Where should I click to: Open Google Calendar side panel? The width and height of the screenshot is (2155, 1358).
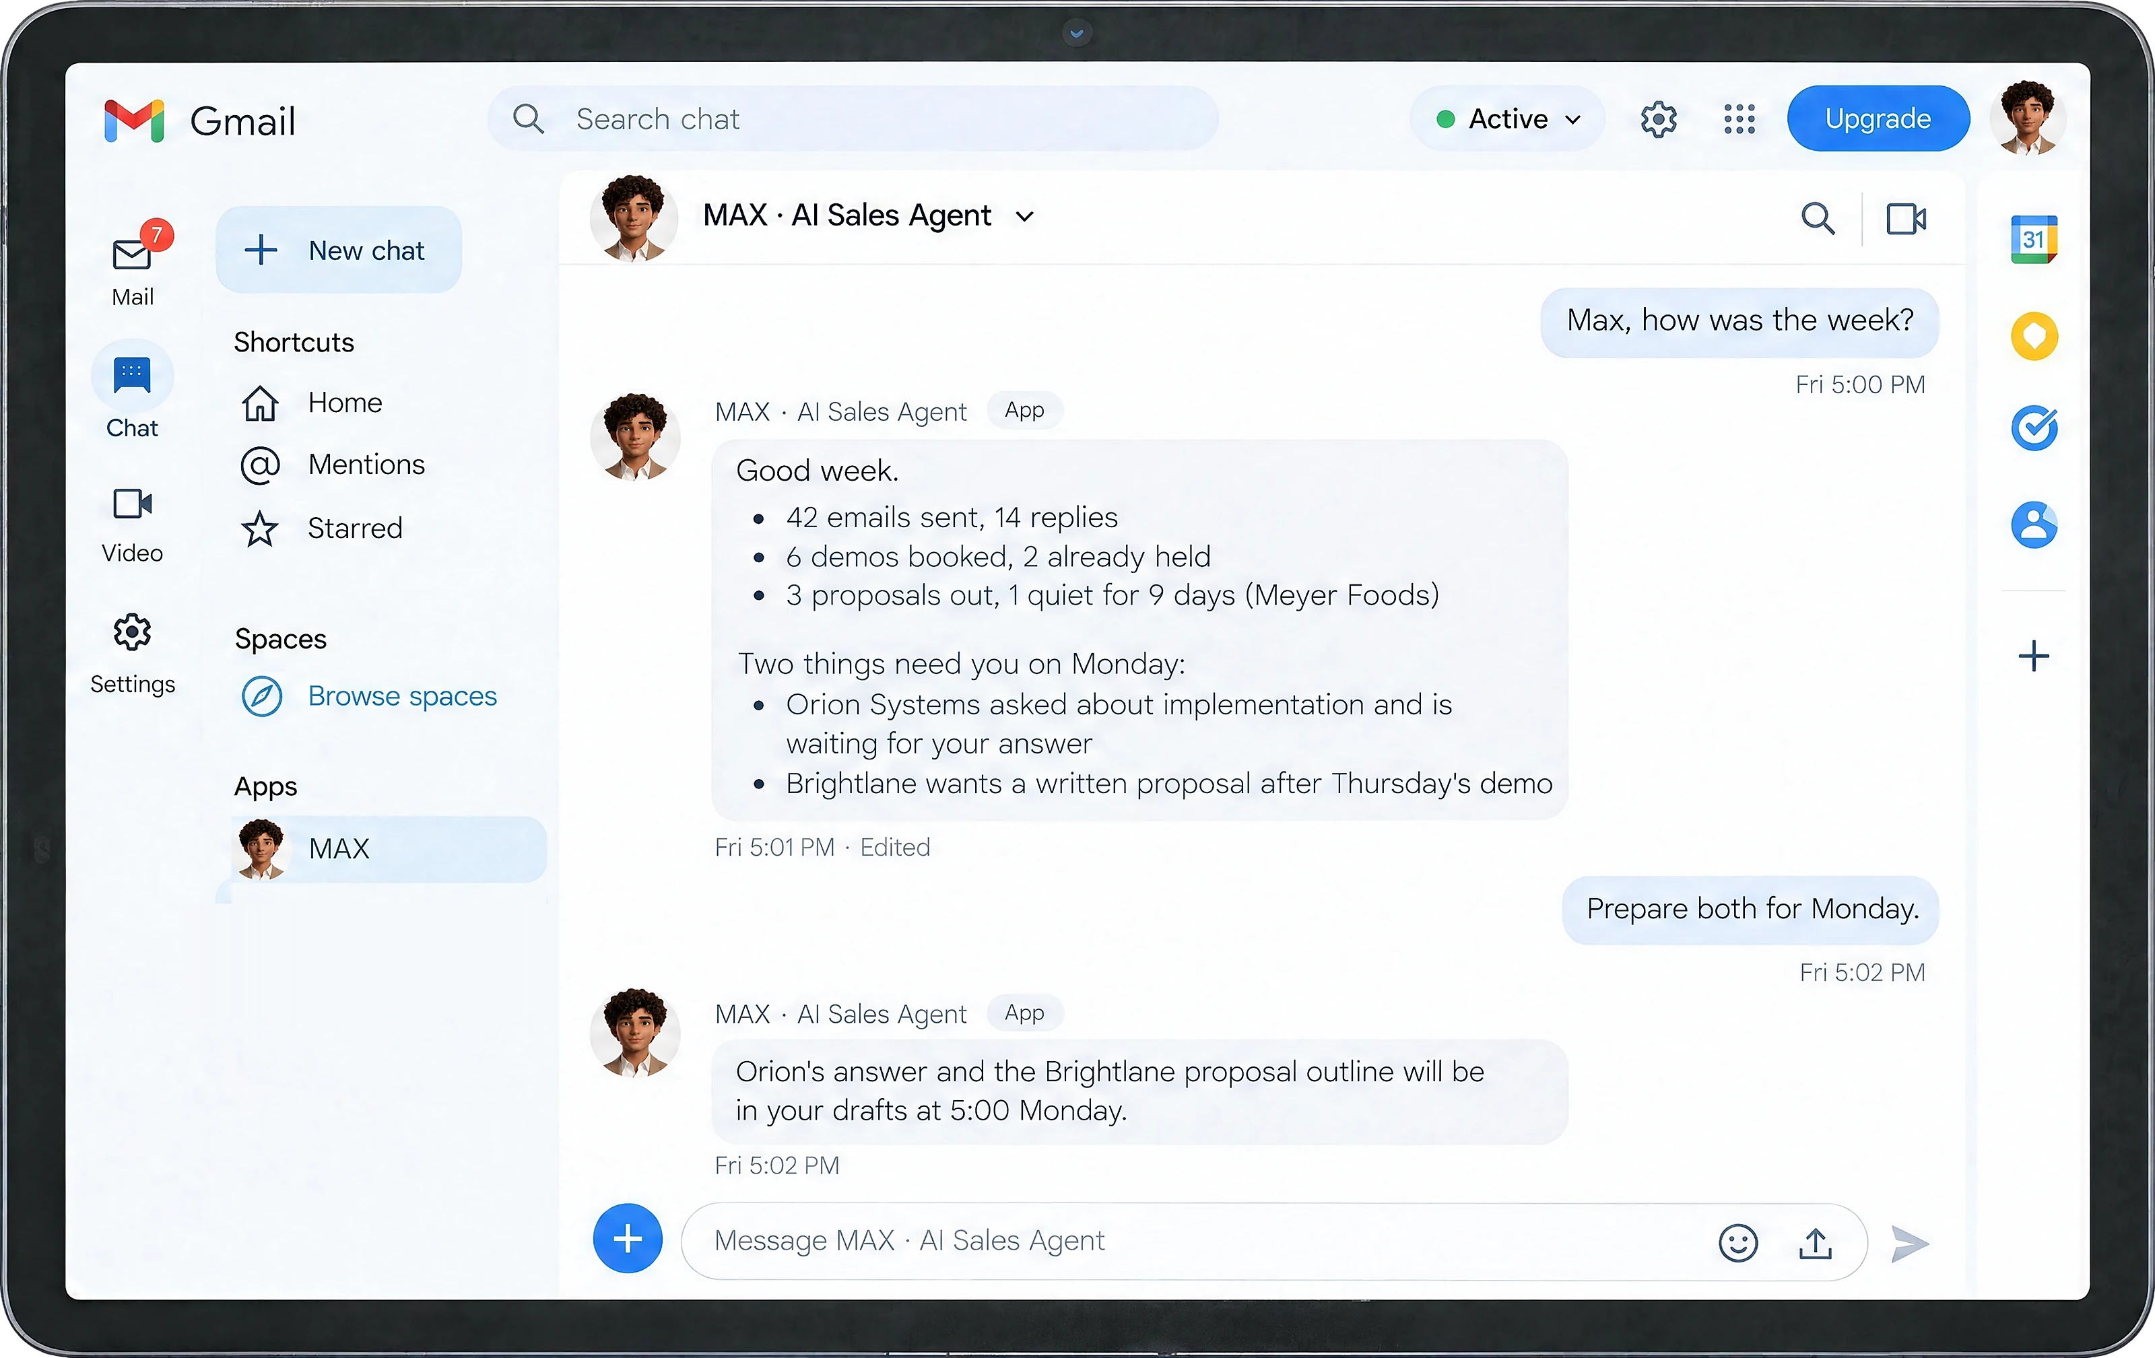pyautogui.click(x=2033, y=239)
